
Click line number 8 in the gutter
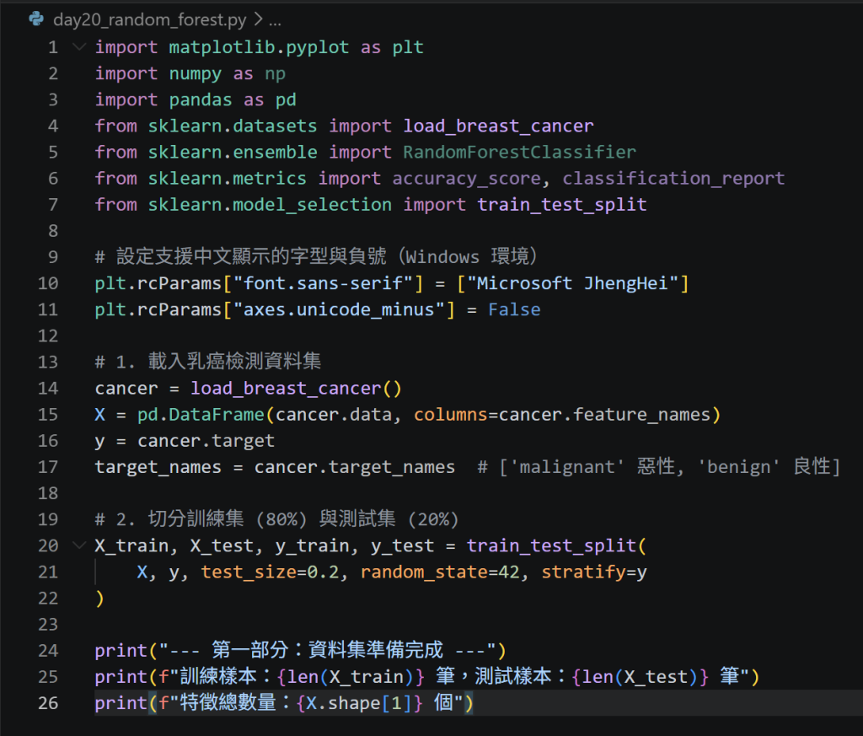[x=53, y=231]
